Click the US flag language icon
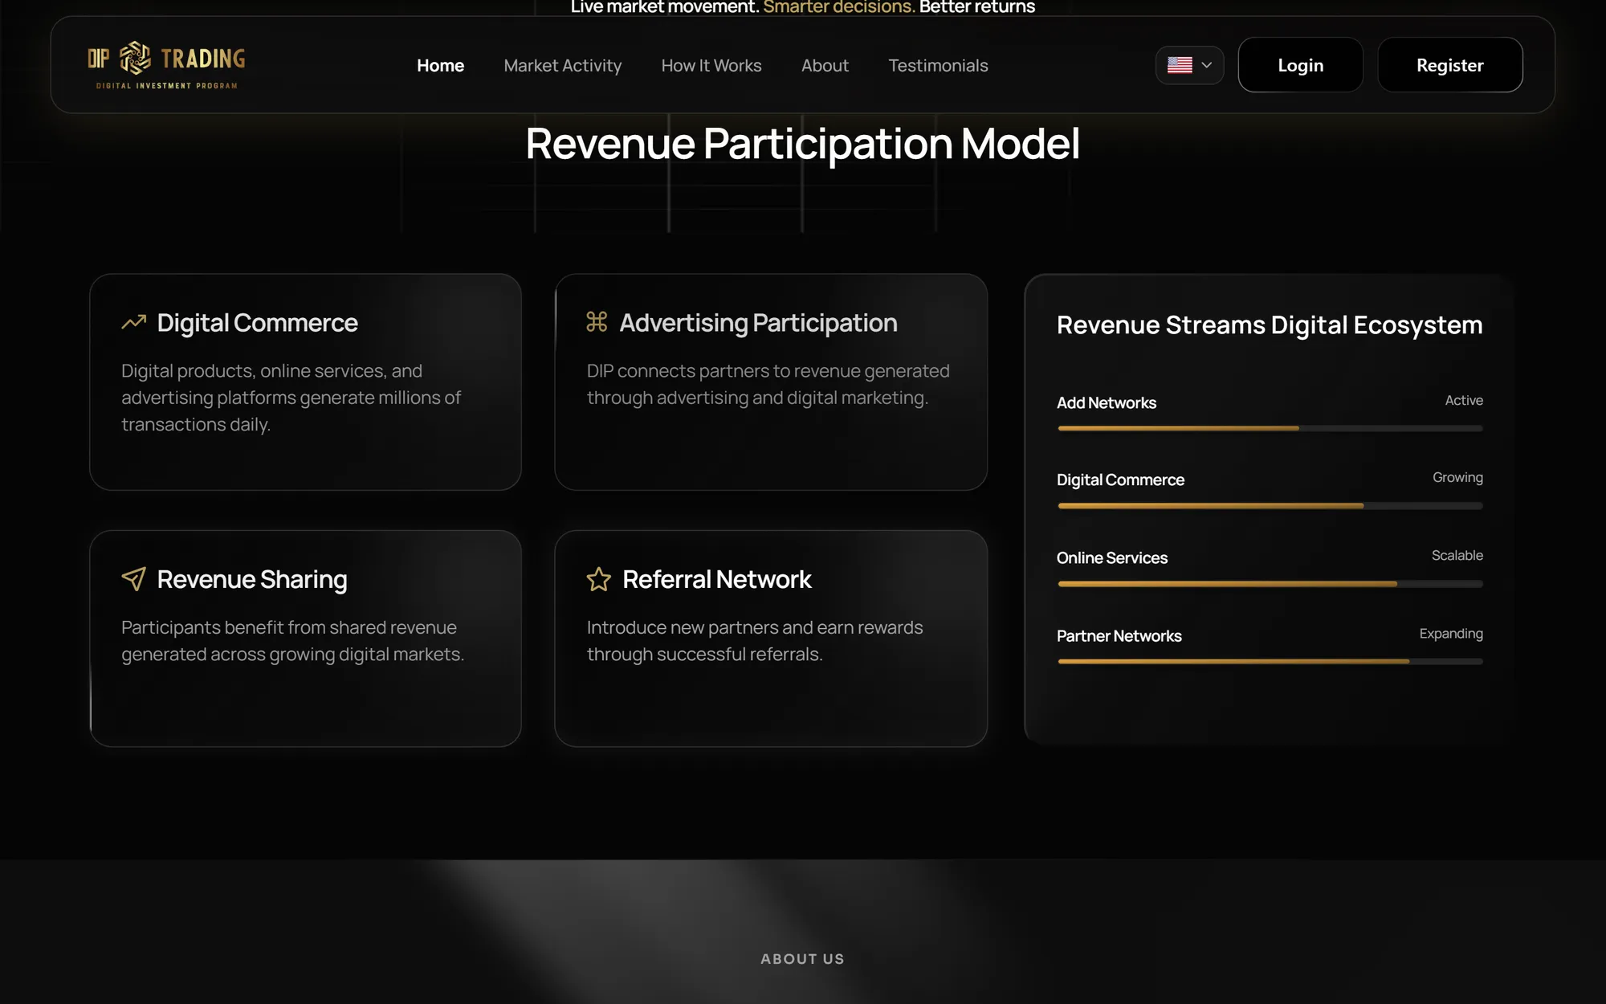Screen dimensions: 1606x1004 pos(1180,65)
